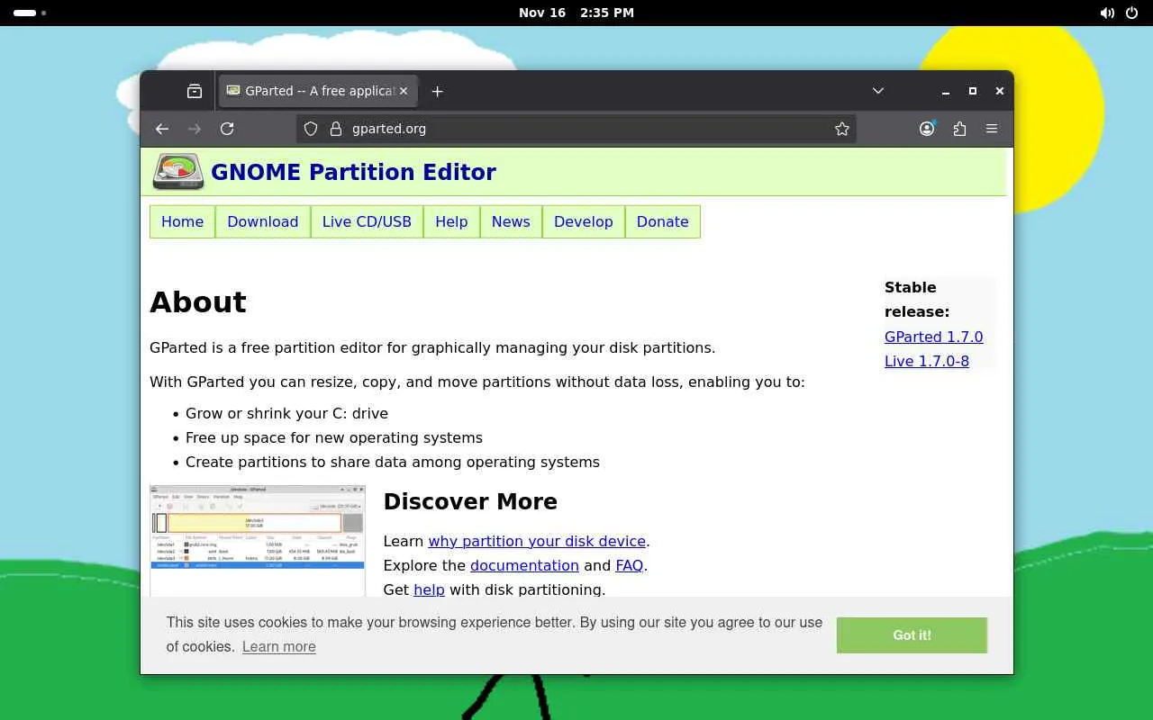The width and height of the screenshot is (1153, 720).
Task: Open the documentation link
Action: point(524,565)
